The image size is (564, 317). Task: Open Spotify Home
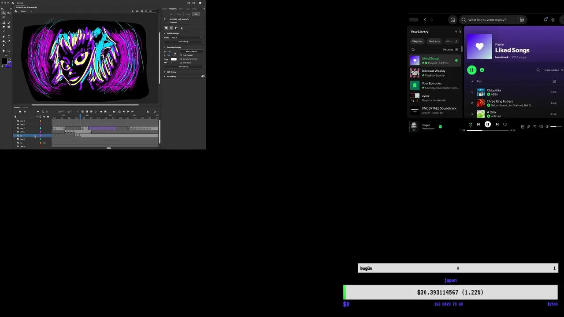coord(453,20)
